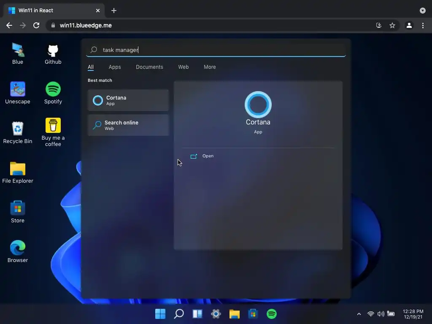The image size is (432, 324).
Task: Bookmark the page with the star icon
Action: pyautogui.click(x=392, y=25)
